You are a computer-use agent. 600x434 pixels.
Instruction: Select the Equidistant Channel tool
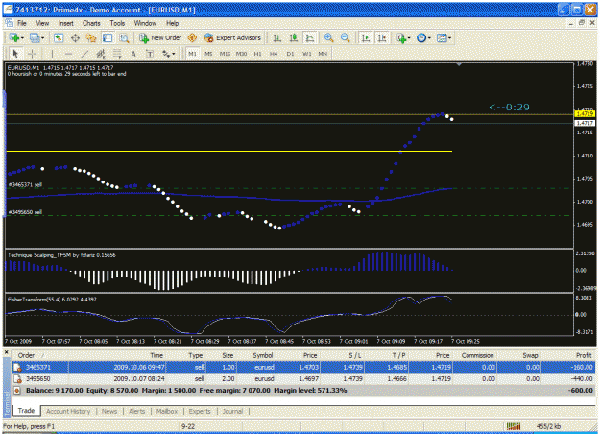point(101,54)
